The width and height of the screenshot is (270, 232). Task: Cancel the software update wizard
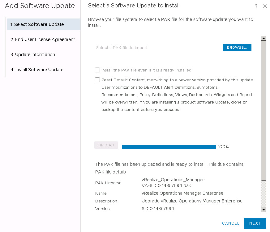[230, 223]
